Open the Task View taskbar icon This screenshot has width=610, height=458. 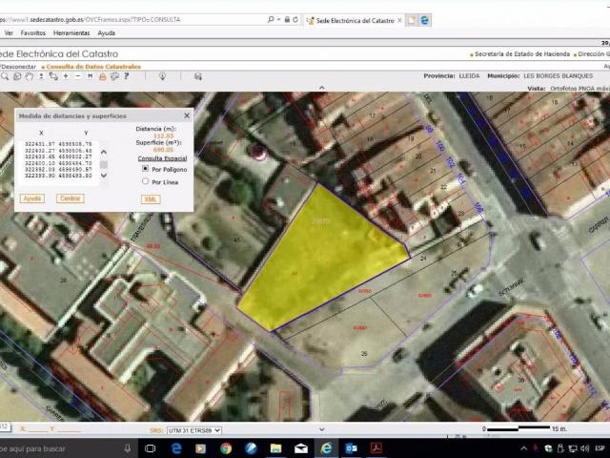pos(152,448)
